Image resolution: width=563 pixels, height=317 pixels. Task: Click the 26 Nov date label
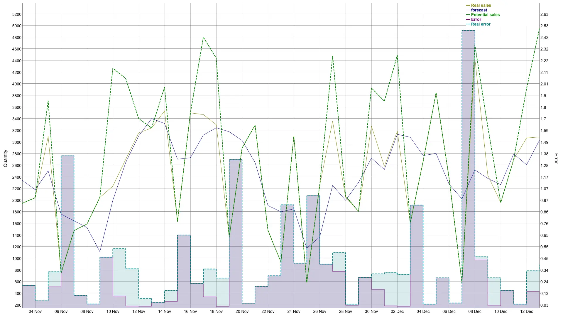pyautogui.click(x=319, y=311)
